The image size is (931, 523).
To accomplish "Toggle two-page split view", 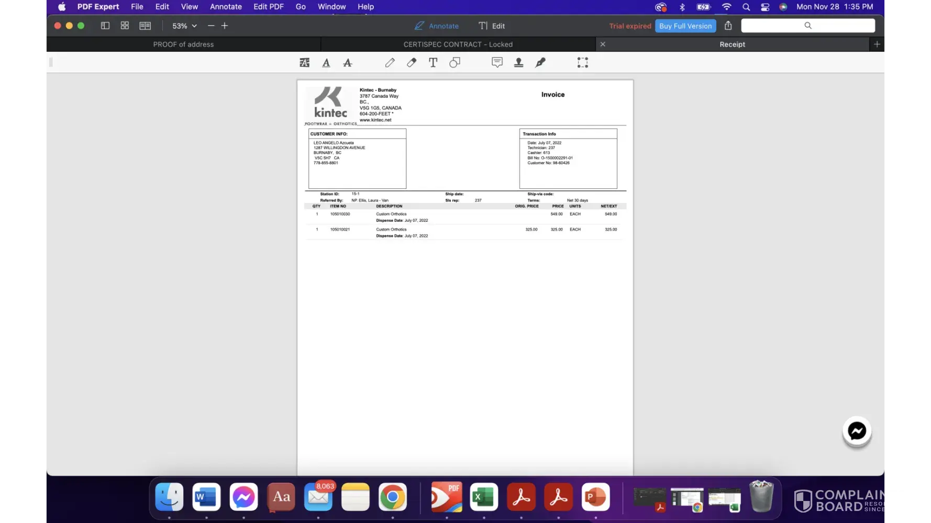I will (x=145, y=26).
